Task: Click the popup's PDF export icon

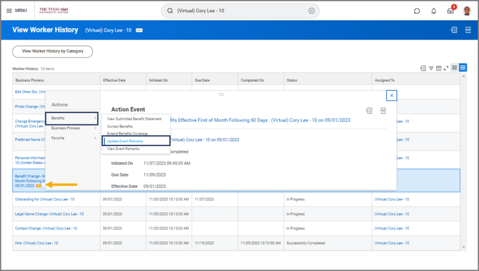Action: point(383,110)
